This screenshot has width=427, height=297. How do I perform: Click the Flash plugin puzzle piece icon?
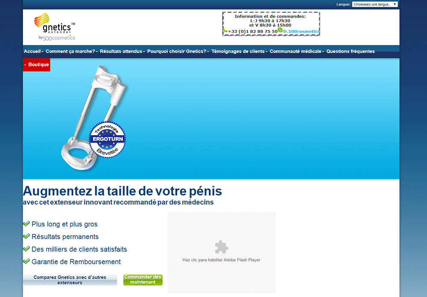click(x=221, y=247)
